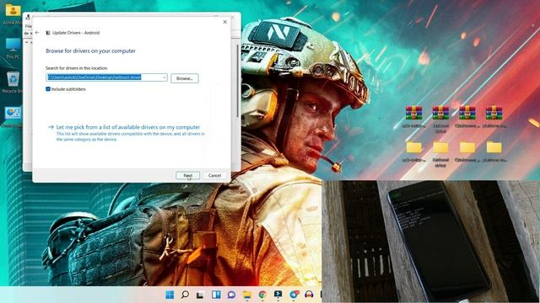Viewport: 540px width, 303px height.
Task: Close the Update Drivers dialog
Action: pos(225,22)
